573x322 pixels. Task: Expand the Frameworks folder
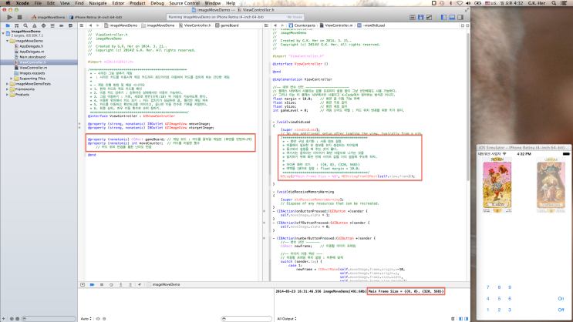click(7, 89)
